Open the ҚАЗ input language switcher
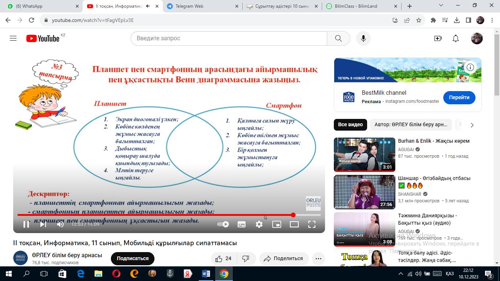The image size is (500, 281). click(450, 274)
